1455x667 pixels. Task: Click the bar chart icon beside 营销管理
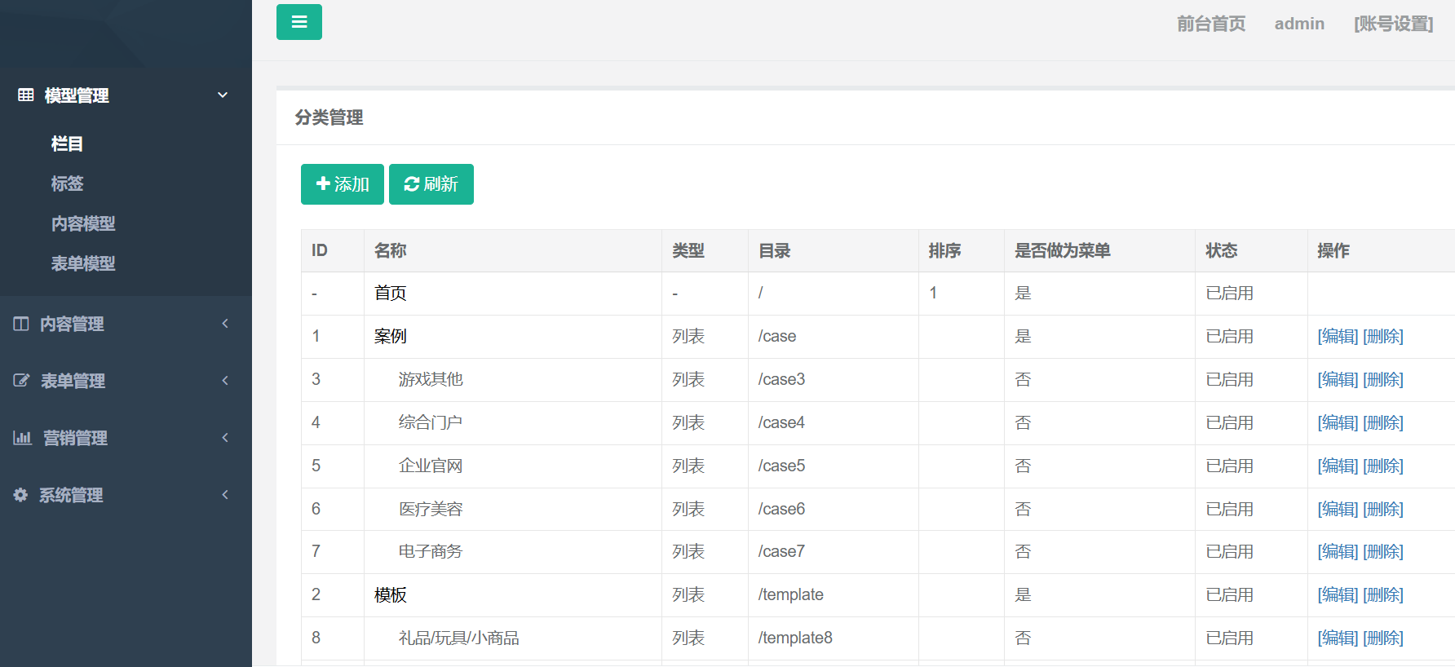tap(22, 438)
